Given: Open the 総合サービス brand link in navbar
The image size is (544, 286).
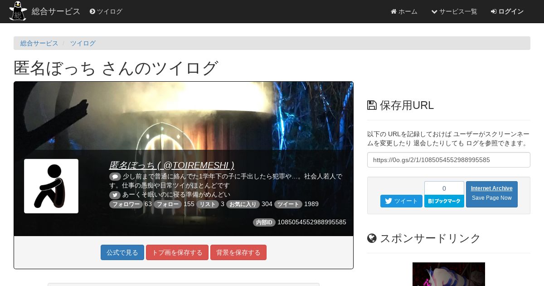Looking at the screenshot, I should [x=56, y=11].
